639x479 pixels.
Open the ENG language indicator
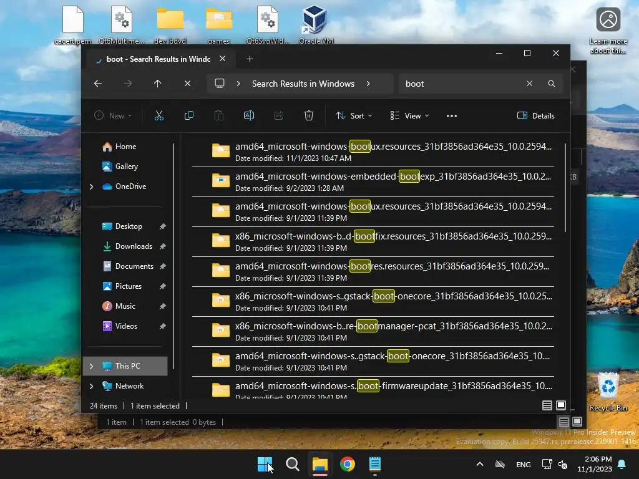(x=524, y=464)
